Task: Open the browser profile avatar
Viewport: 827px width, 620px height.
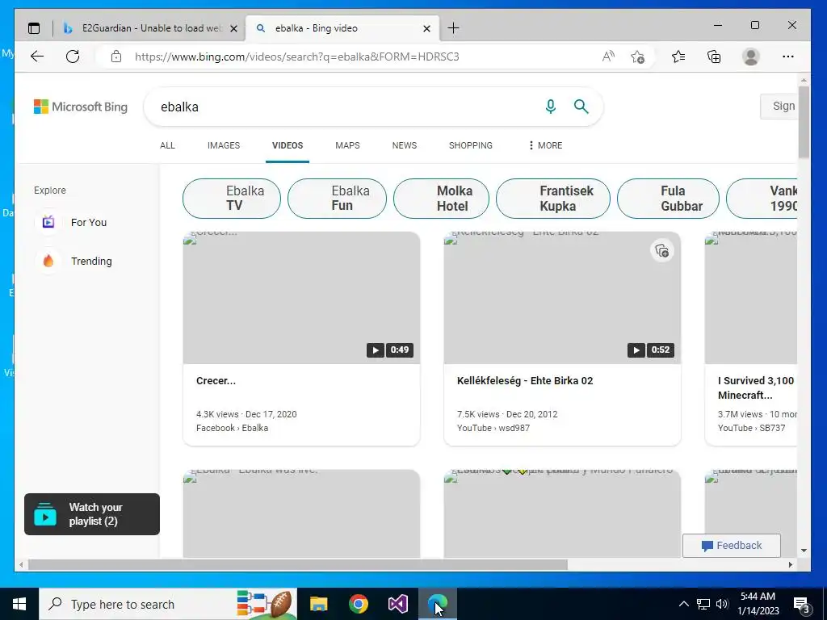Action: (750, 57)
